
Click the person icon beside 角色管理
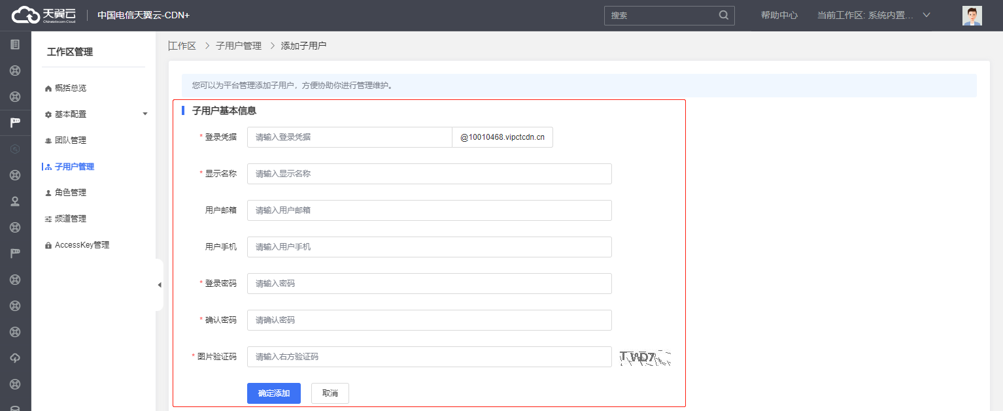pyautogui.click(x=48, y=193)
